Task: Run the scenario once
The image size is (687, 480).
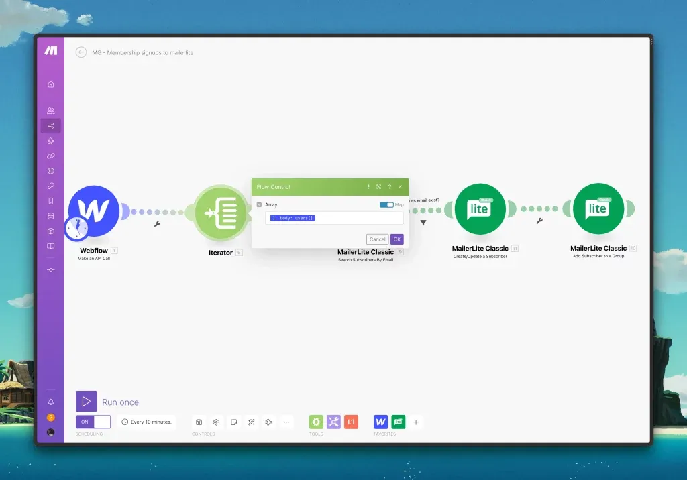Action: tap(87, 401)
